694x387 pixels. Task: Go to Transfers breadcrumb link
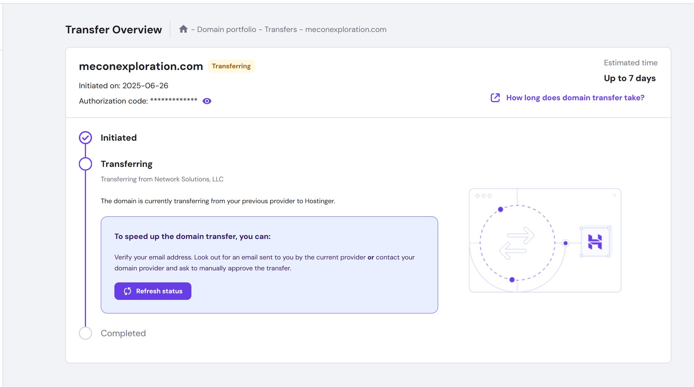point(280,30)
